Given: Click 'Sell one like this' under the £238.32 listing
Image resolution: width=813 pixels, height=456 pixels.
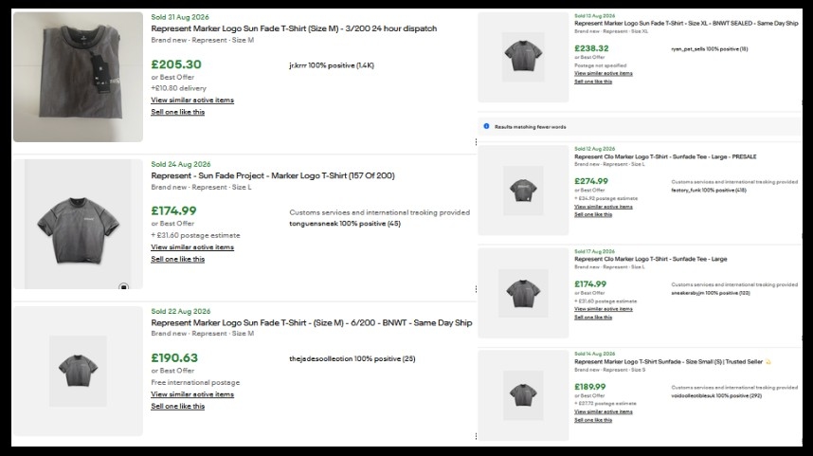Looking at the screenshot, I should pyautogui.click(x=593, y=82).
